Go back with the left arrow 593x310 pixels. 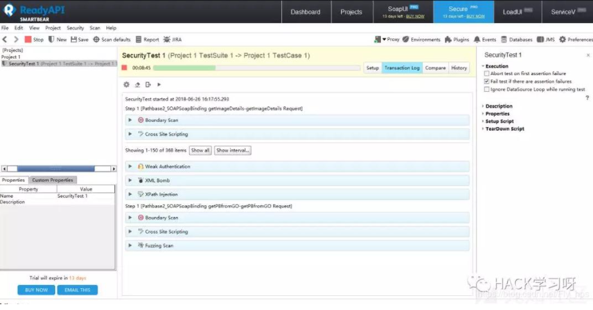pos(5,39)
